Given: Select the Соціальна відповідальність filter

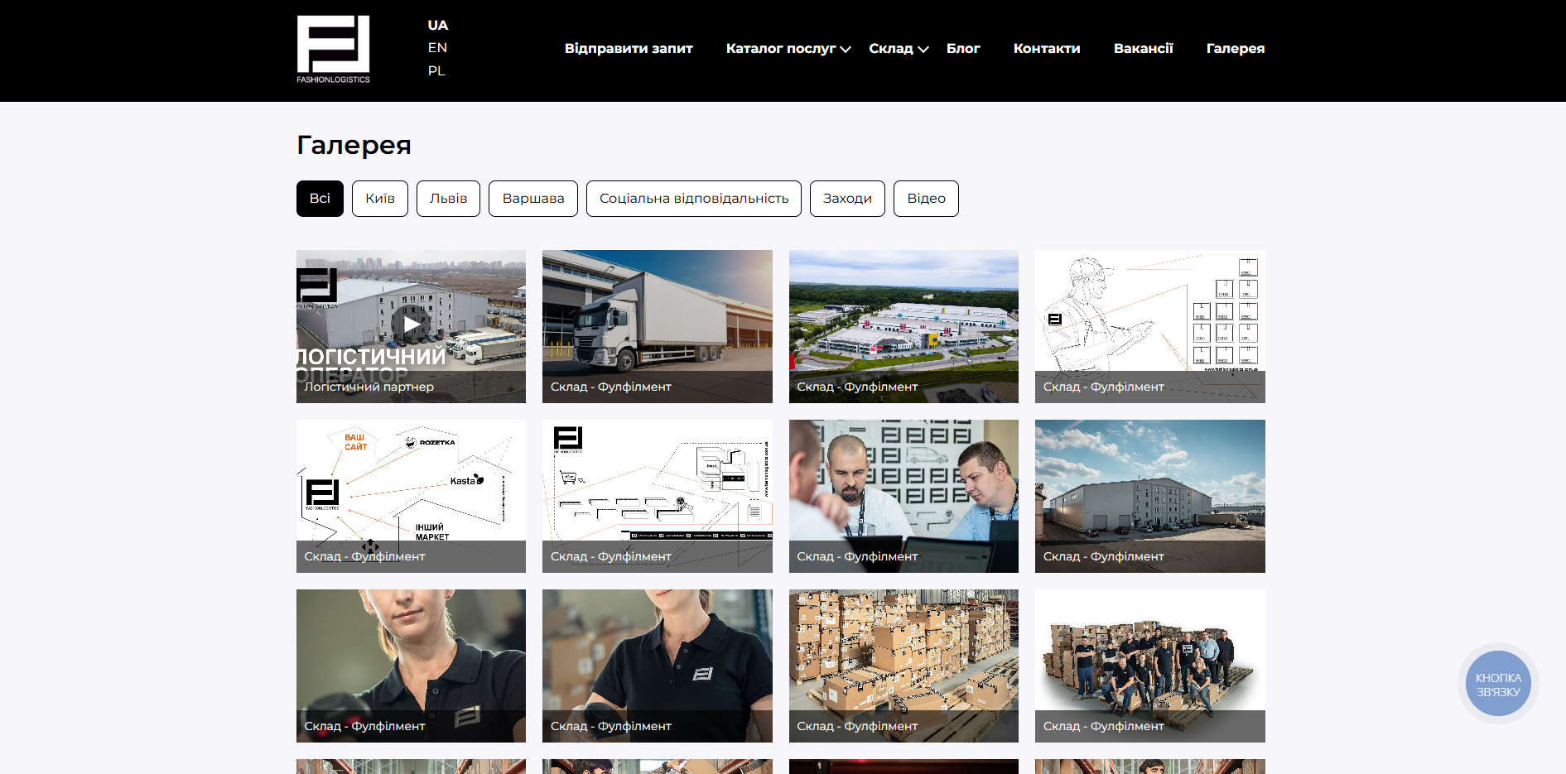Looking at the screenshot, I should (x=693, y=199).
